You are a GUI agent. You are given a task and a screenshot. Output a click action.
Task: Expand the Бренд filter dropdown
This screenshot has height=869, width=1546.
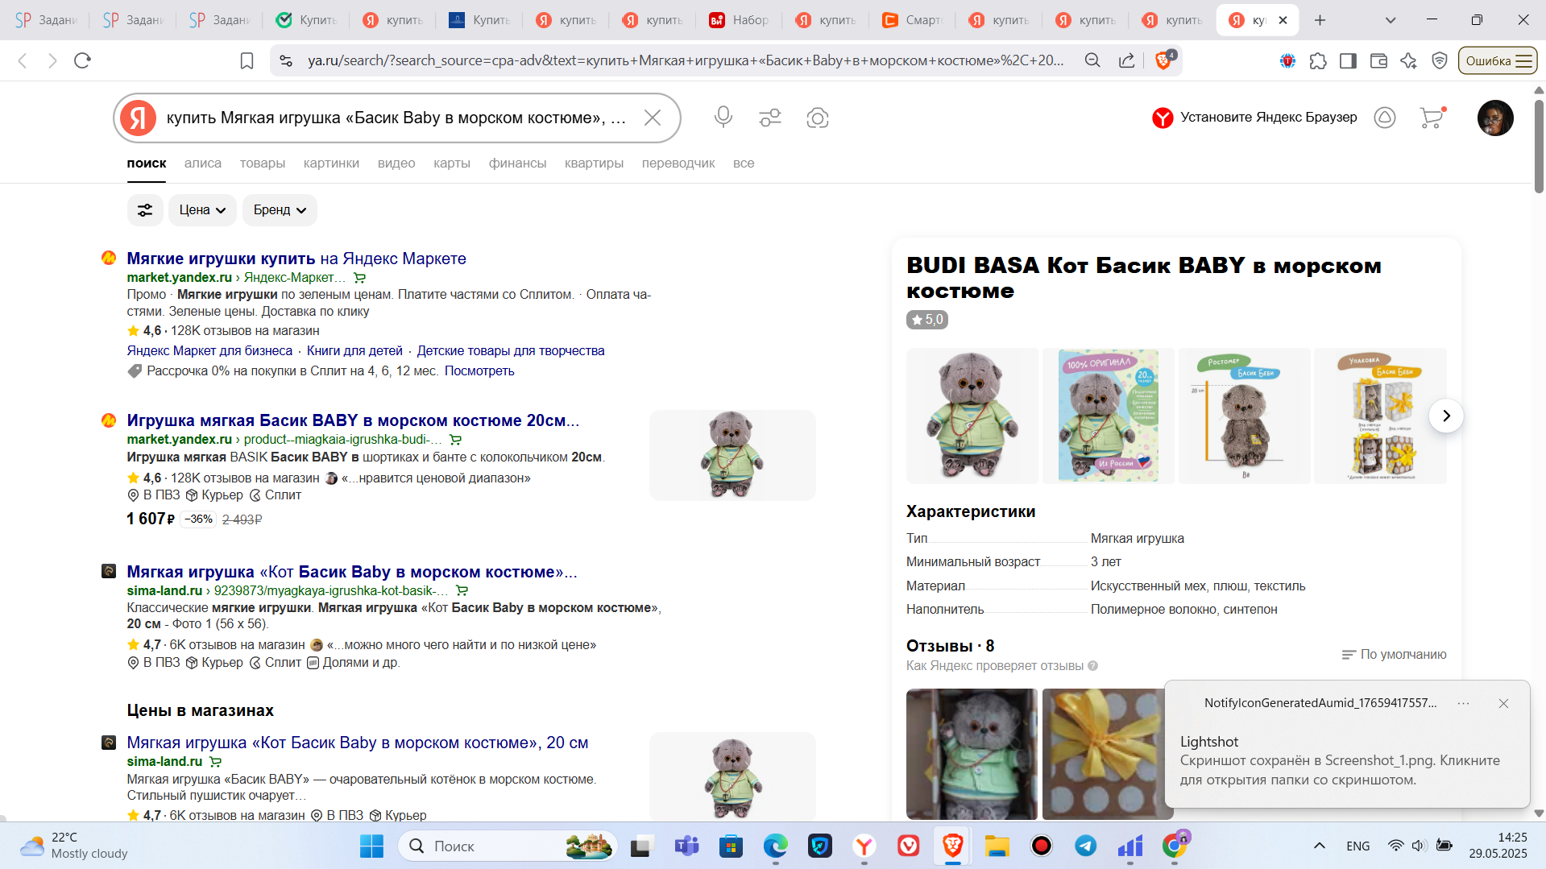tap(280, 210)
